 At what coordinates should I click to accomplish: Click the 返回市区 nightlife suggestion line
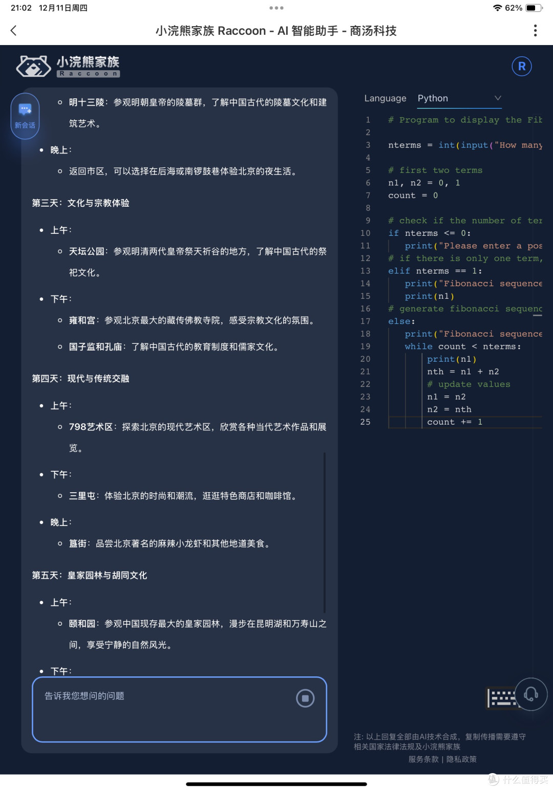coord(183,171)
